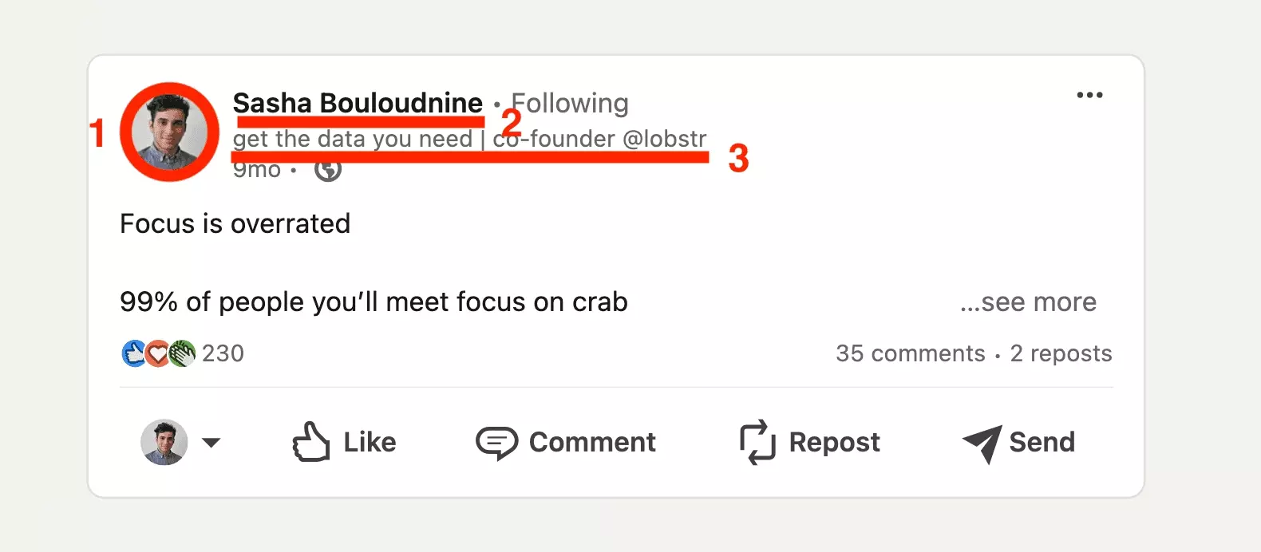Screen dimensions: 1261x552
Task: View the 35 comments on the post
Action: click(x=910, y=353)
